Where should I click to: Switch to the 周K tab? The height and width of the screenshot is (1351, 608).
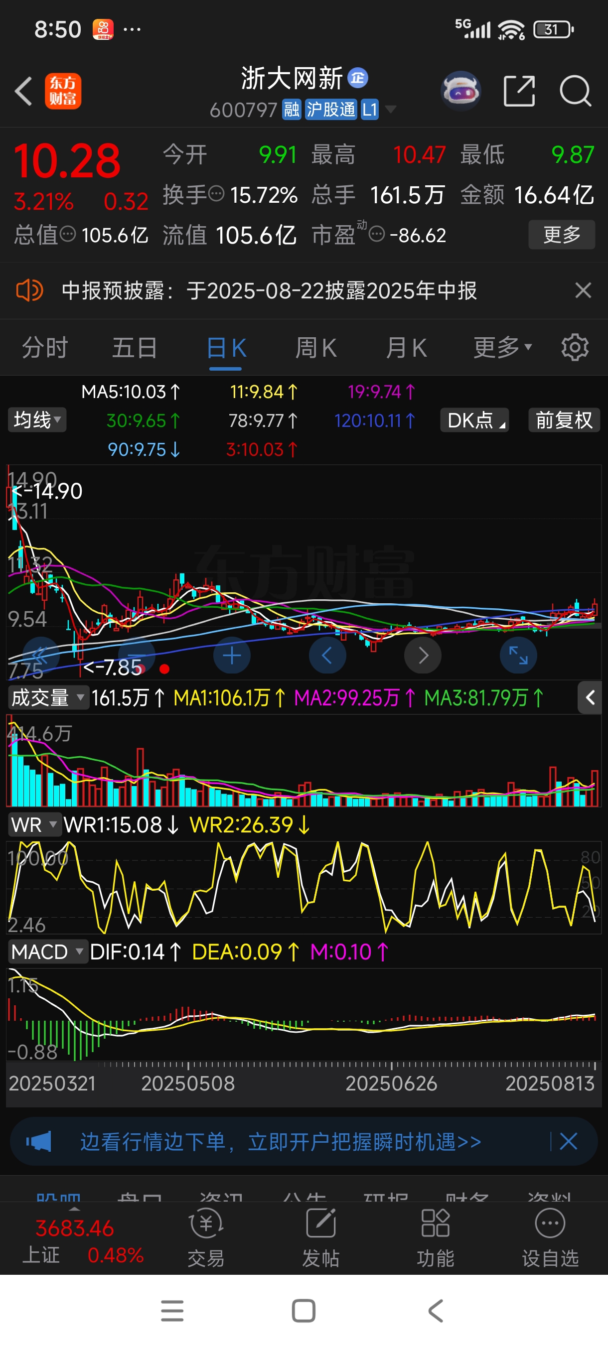coord(316,348)
